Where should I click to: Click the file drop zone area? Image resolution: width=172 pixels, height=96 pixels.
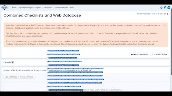(x=86, y=86)
